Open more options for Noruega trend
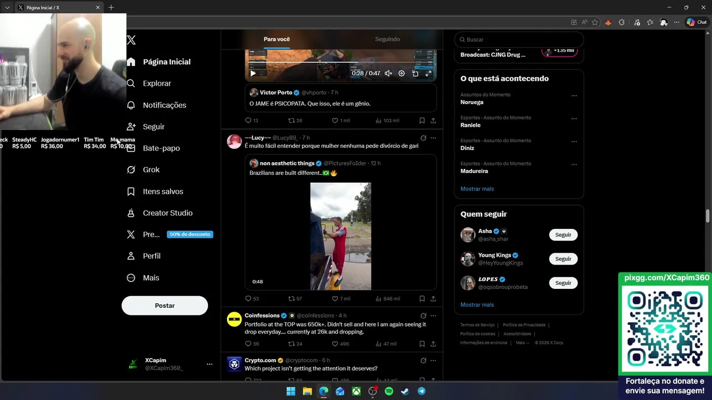This screenshot has height=400, width=712. point(574,96)
